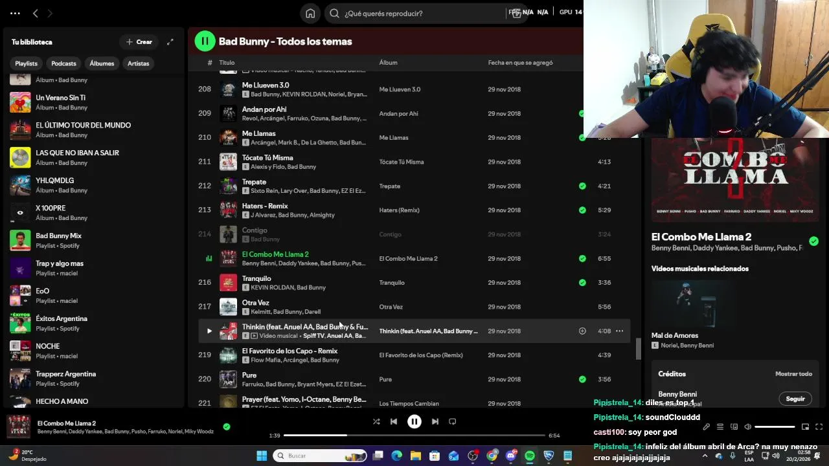The width and height of the screenshot is (829, 466).
Task: Open more options for Thinkin track
Action: (x=619, y=331)
